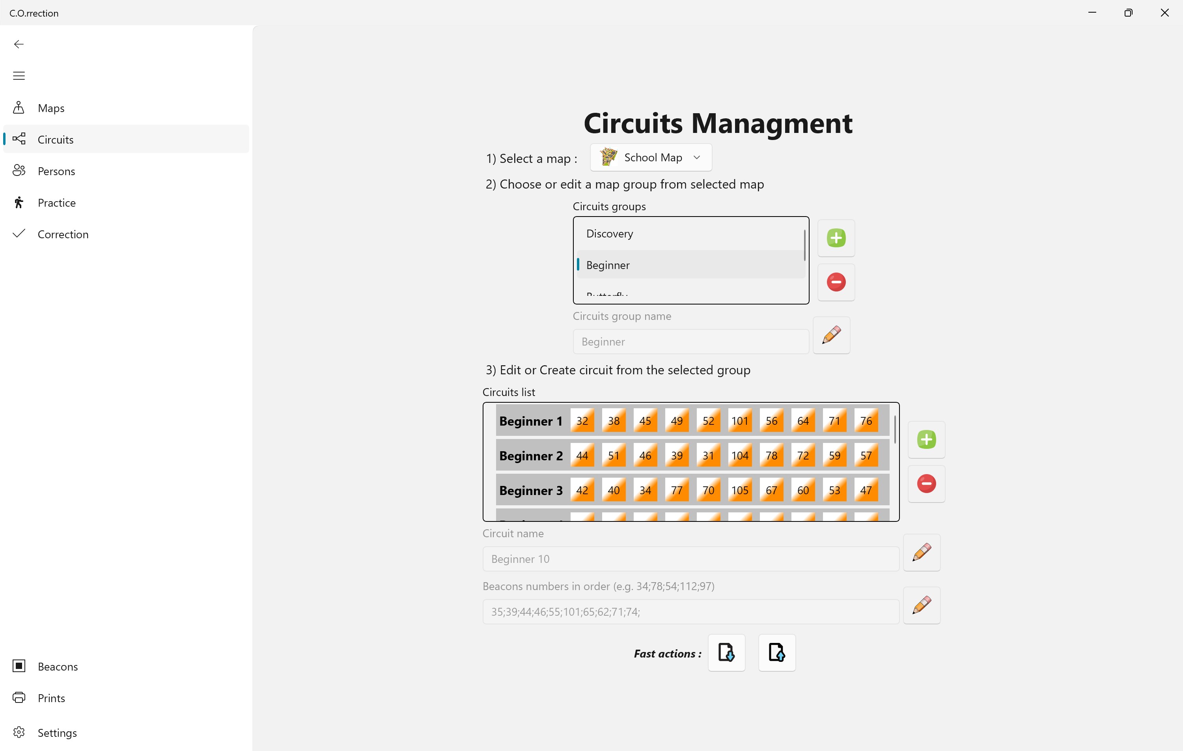
Task: Go back using the back arrow
Action: click(19, 44)
